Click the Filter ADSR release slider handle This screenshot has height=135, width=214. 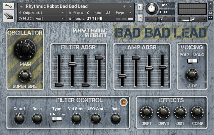[100, 57]
